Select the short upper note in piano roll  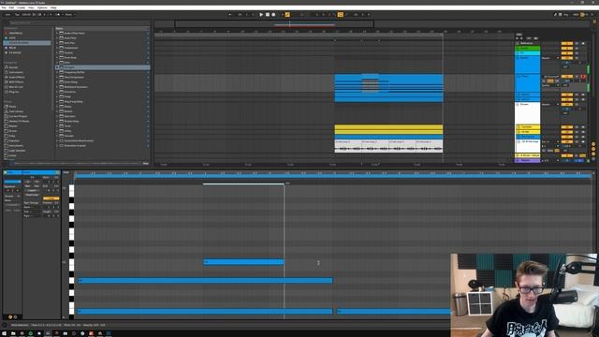243,262
